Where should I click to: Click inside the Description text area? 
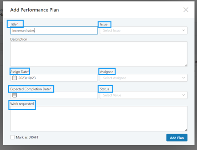(x=99, y=54)
